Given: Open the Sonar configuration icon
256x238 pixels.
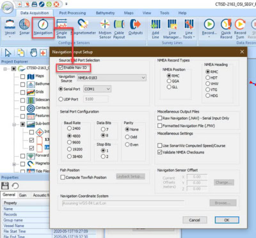Looking at the screenshot, I should [x=24, y=24].
